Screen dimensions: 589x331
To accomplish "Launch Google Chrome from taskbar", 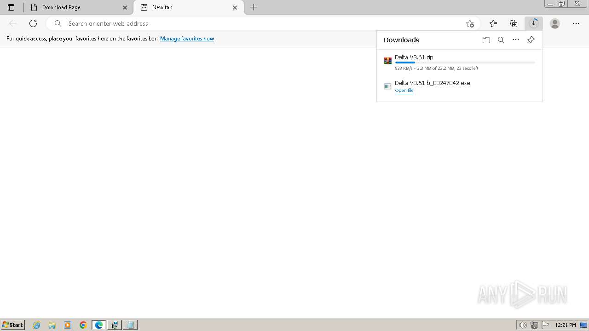I will pyautogui.click(x=83, y=325).
